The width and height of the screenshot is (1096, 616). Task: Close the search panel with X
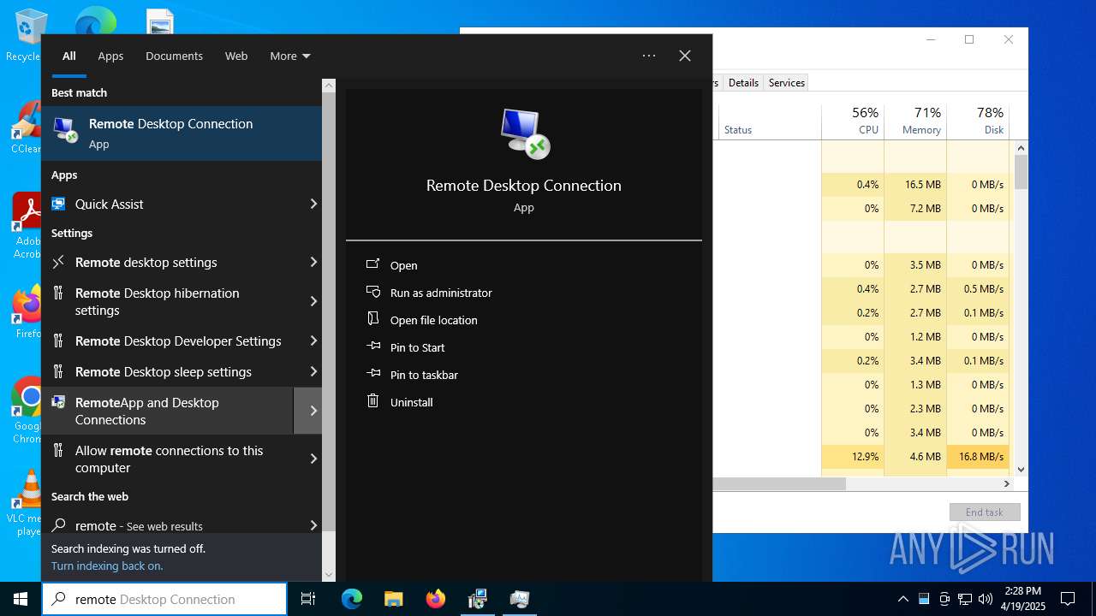click(x=685, y=56)
